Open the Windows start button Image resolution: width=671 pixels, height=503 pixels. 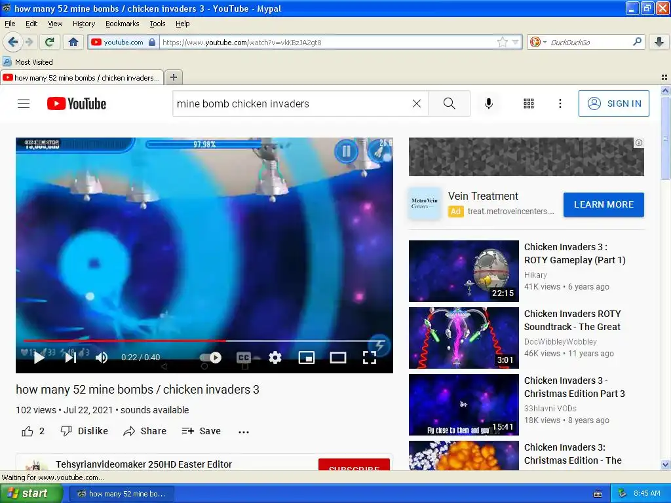tap(31, 494)
